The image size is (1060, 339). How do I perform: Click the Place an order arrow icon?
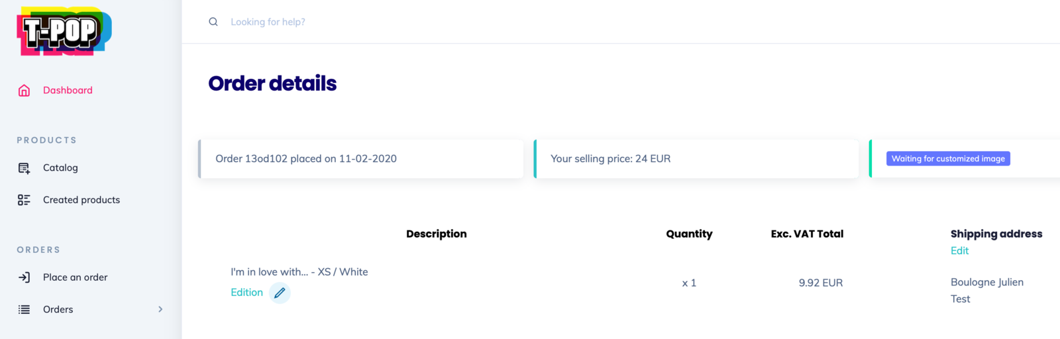click(24, 277)
